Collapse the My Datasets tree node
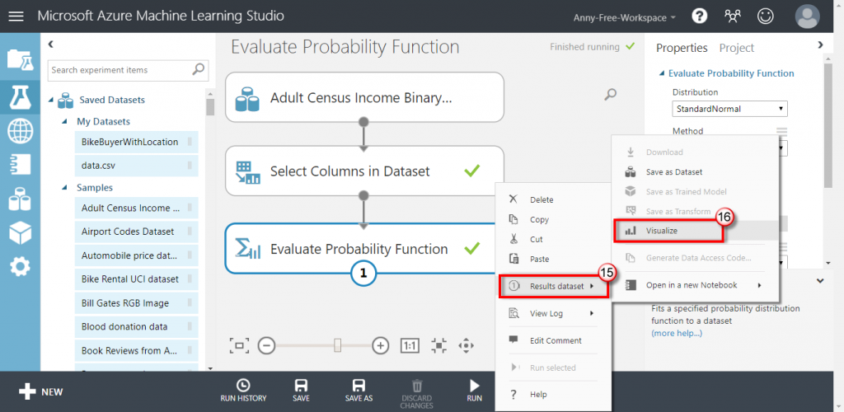This screenshot has width=844, height=412. pyautogui.click(x=64, y=122)
